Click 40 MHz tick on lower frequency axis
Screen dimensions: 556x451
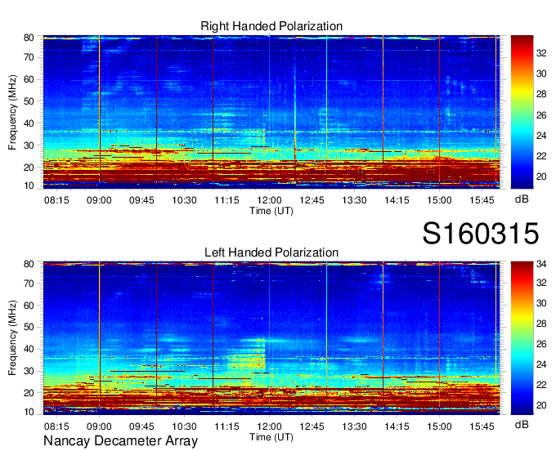coord(29,349)
